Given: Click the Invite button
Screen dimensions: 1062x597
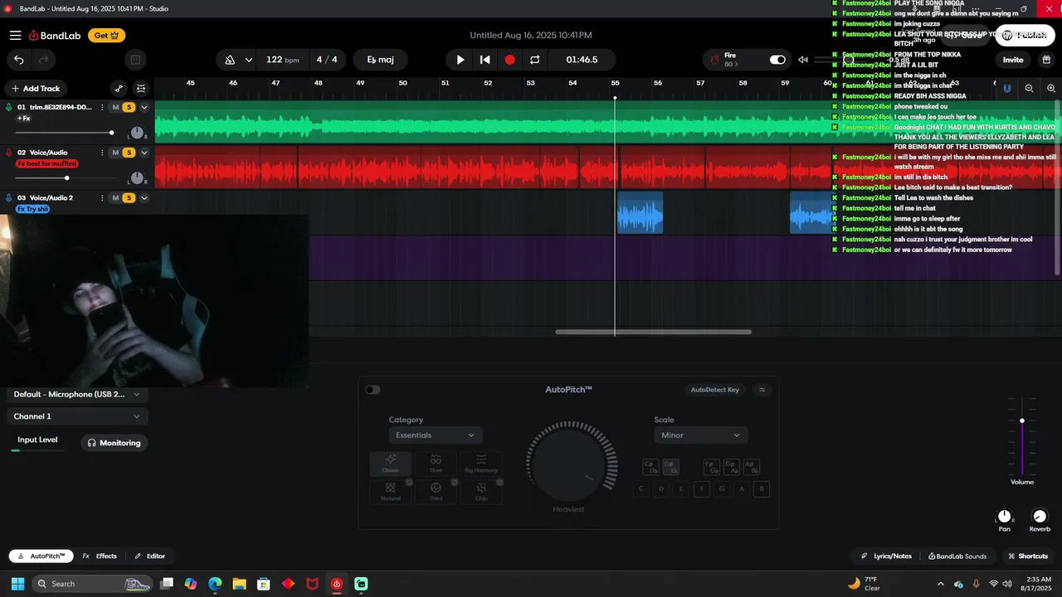Looking at the screenshot, I should (x=1013, y=60).
